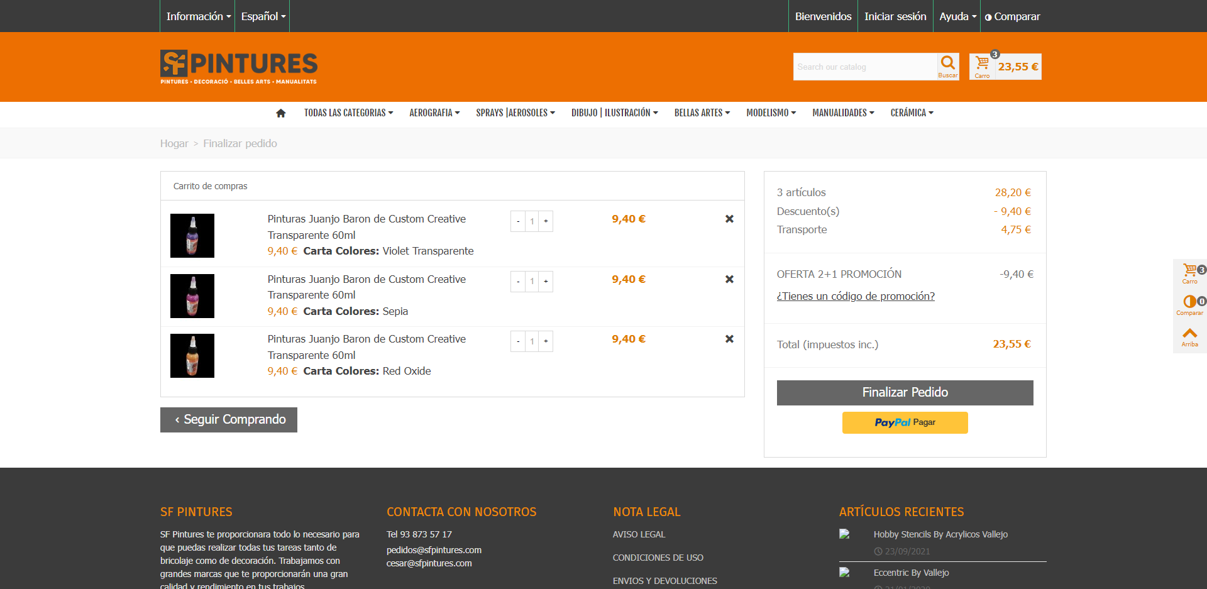
Task: Click Seguir Comprando button
Action: point(229,420)
